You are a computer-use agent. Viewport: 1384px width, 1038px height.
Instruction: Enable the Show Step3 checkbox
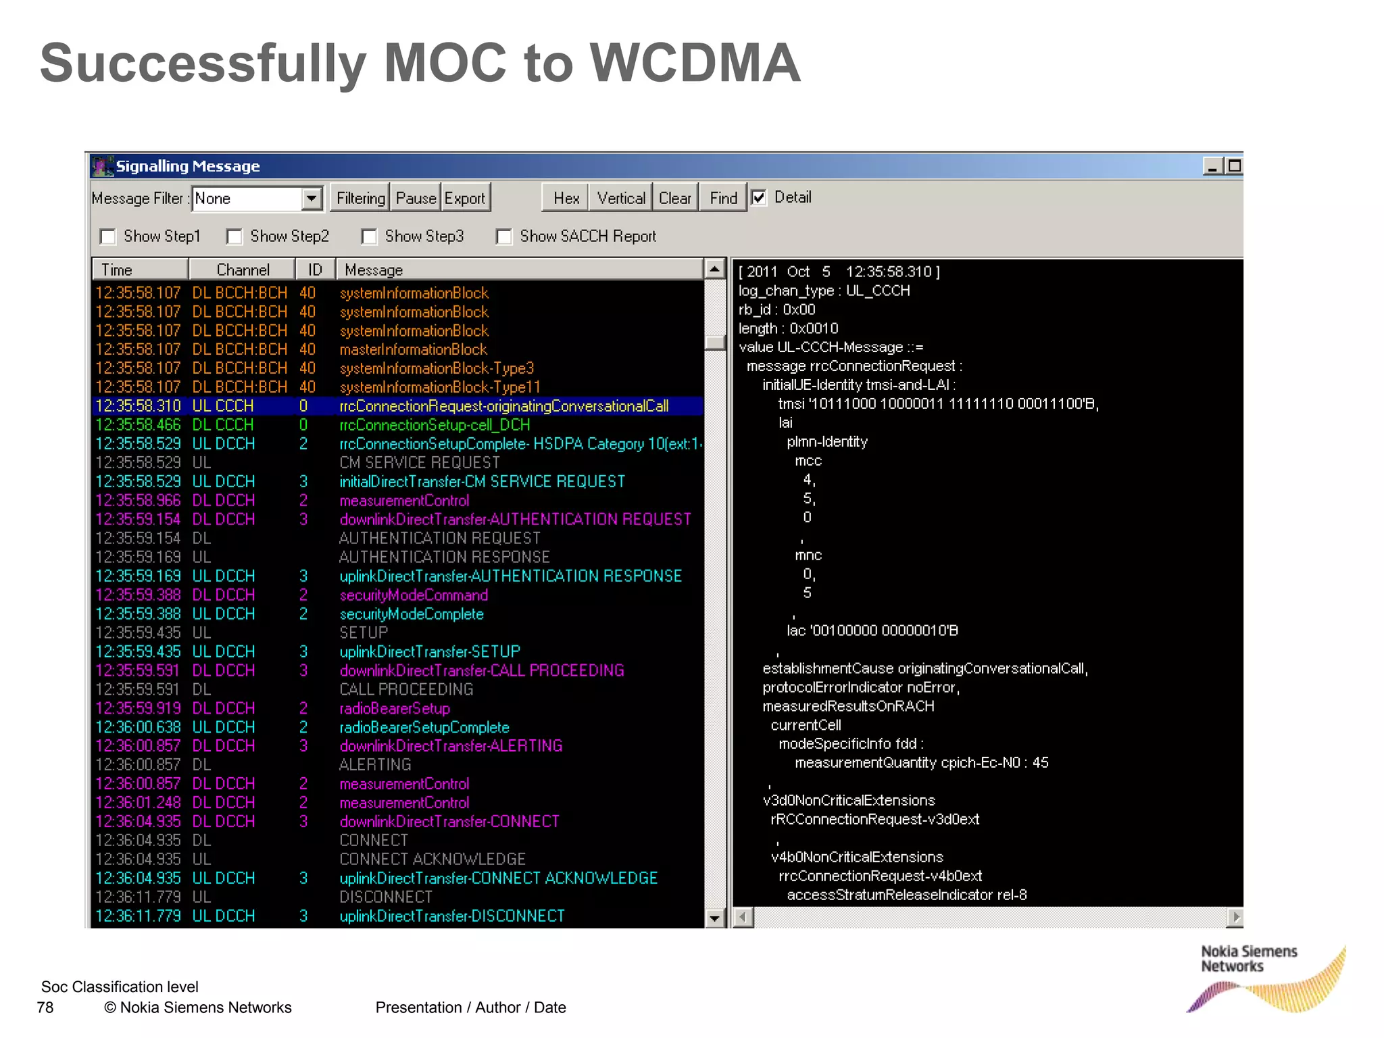point(369,237)
